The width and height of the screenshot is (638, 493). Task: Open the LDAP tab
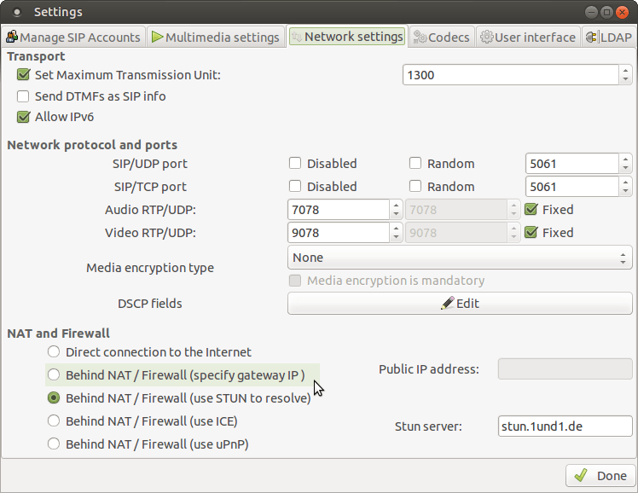[x=609, y=37]
